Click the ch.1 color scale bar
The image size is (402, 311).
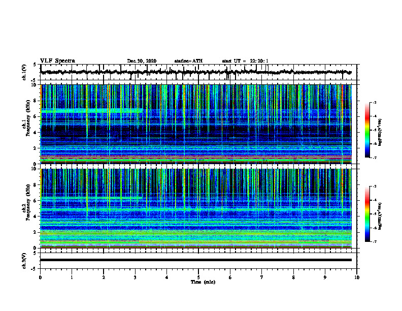367,130
